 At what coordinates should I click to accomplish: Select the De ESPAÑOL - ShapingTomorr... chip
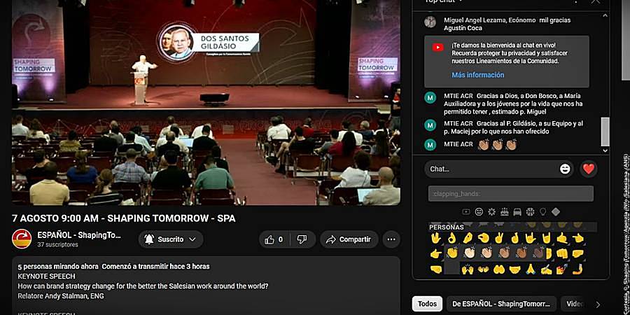[x=501, y=304]
